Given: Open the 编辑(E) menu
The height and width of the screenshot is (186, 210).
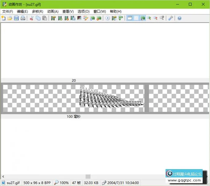Looking at the screenshot, I should pos(22,12).
